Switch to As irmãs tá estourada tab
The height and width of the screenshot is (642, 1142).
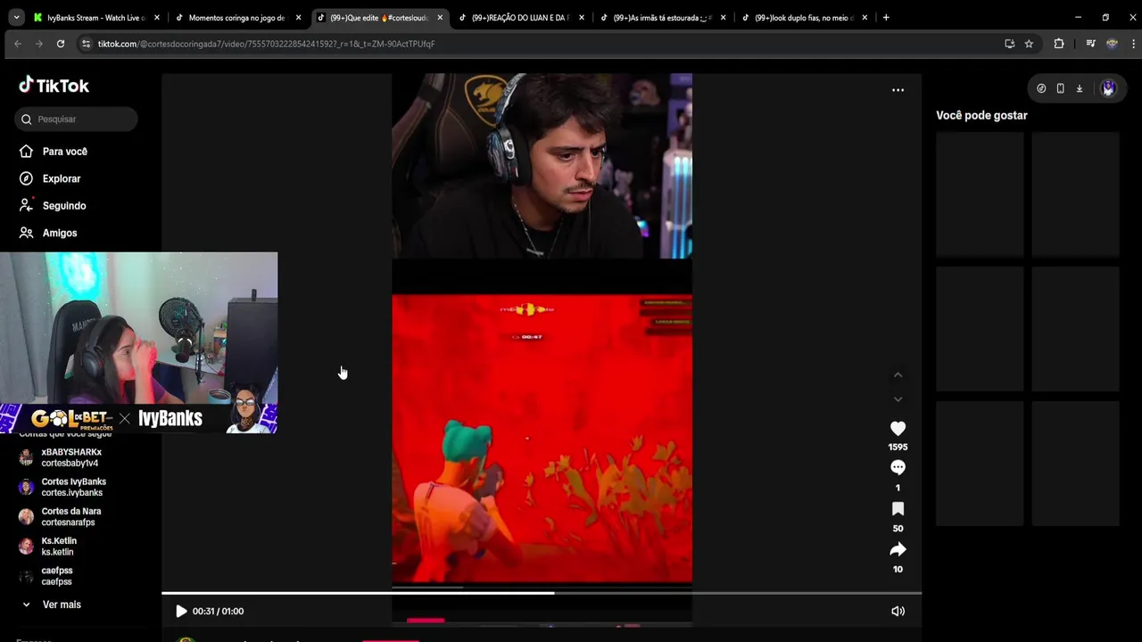tap(661, 18)
